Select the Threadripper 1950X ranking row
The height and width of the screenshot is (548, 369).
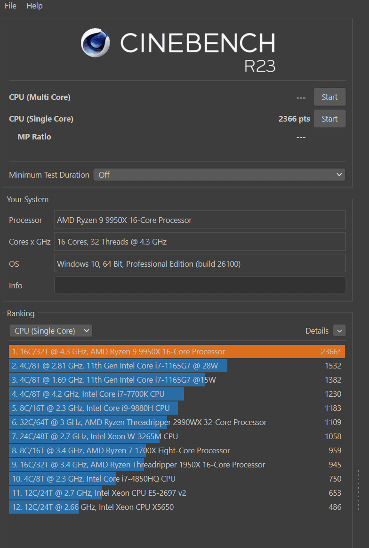click(x=177, y=465)
